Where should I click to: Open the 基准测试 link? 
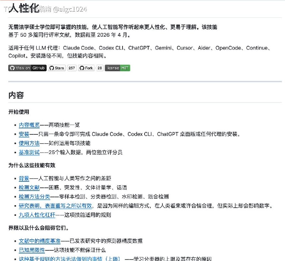(x=29, y=152)
